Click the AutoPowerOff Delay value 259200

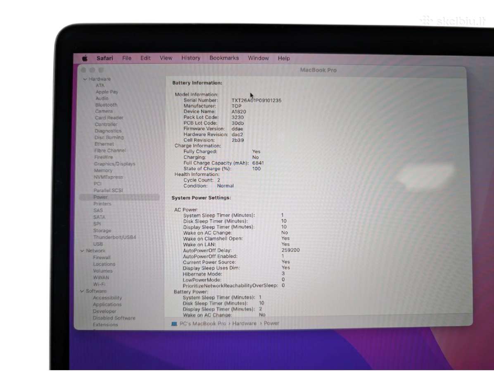[x=290, y=251]
